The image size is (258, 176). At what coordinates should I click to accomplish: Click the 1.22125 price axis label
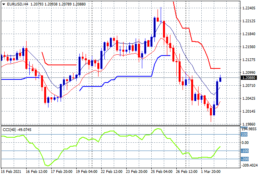pyautogui.click(x=249, y=21)
